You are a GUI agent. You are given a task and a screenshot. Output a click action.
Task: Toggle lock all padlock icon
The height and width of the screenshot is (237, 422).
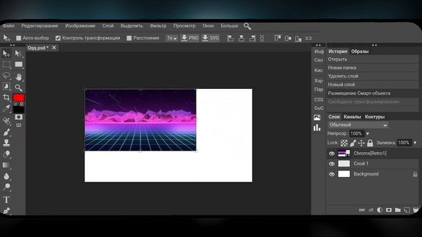point(370,143)
